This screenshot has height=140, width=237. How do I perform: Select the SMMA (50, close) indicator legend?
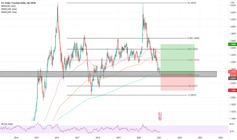[8, 6]
